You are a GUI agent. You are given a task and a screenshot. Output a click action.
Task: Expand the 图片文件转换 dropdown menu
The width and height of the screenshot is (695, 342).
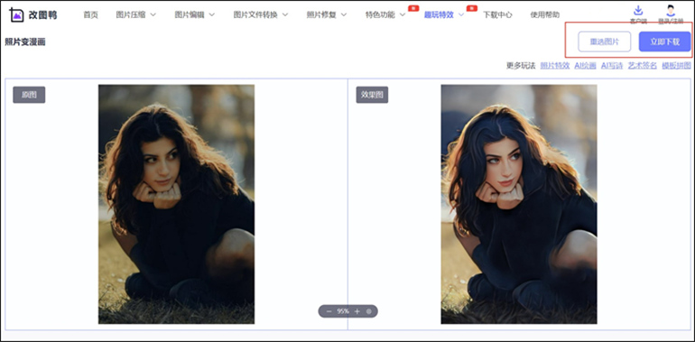(x=261, y=15)
